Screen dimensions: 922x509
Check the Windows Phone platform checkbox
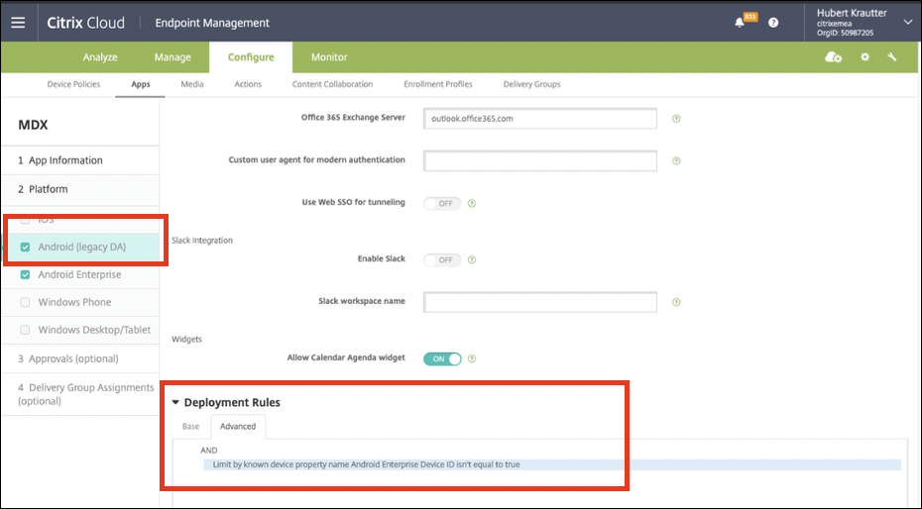click(25, 302)
